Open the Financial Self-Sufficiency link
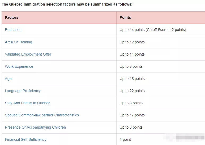This screenshot has height=145, width=205. [25, 139]
